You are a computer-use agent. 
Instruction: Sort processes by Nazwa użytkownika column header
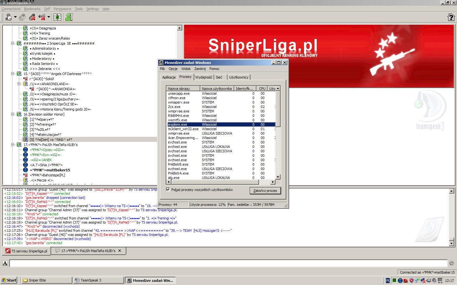tap(217, 89)
